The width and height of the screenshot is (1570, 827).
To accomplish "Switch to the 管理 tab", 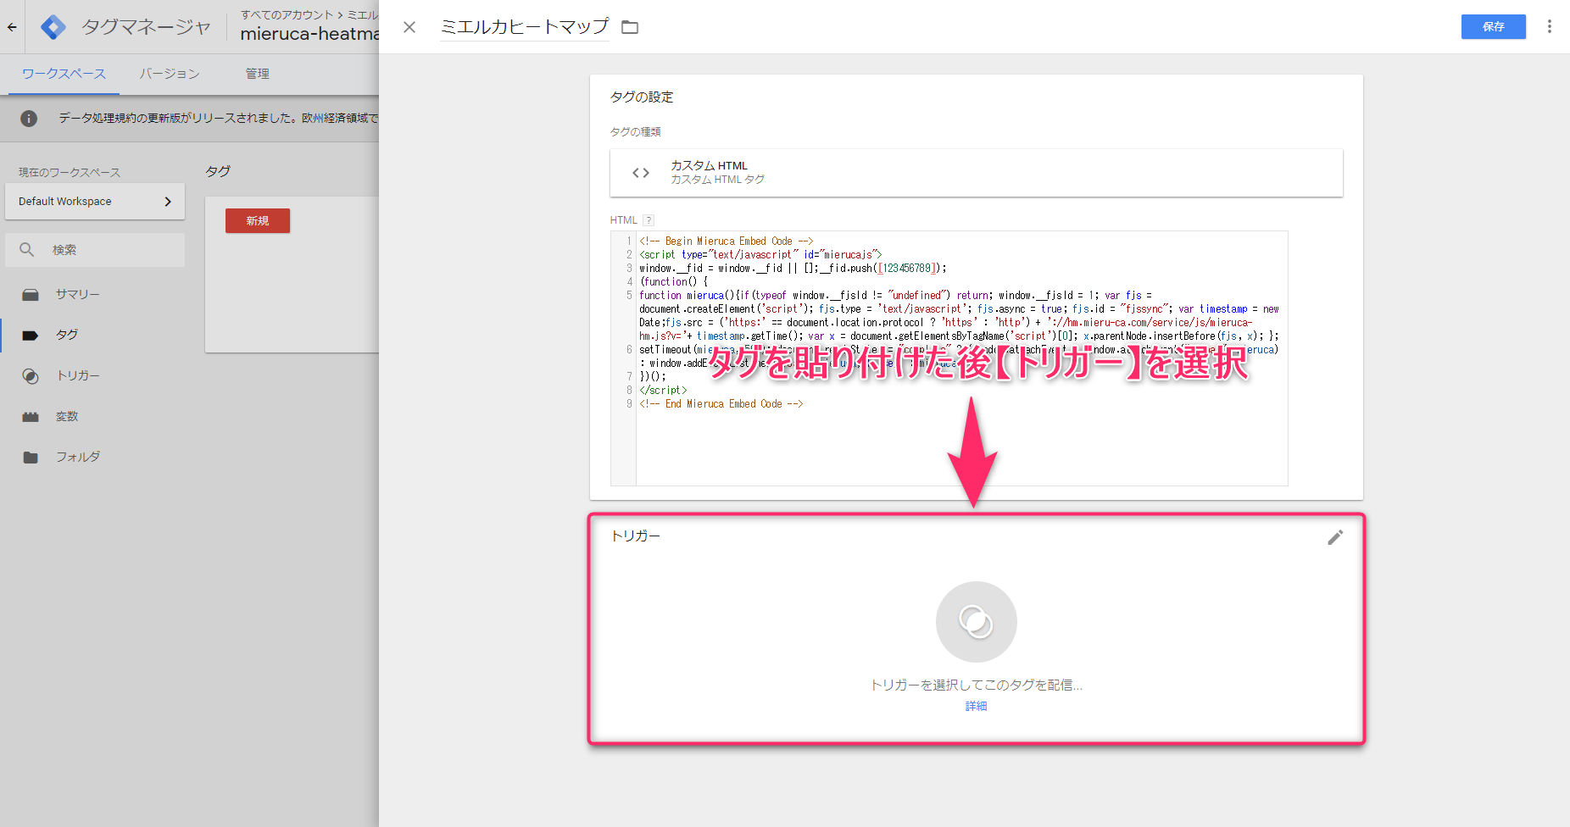I will pos(258,74).
